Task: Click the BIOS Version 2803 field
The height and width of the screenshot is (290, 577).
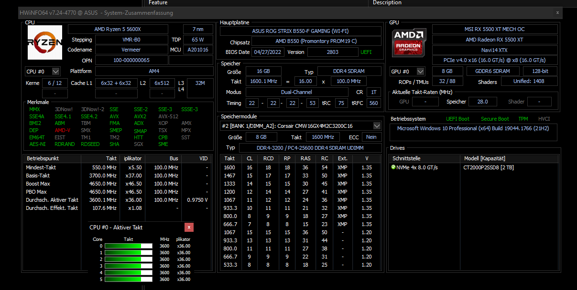Action: click(332, 52)
